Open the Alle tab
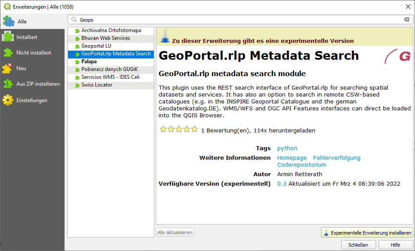Viewport: 415px width, 251px height. 32,22
